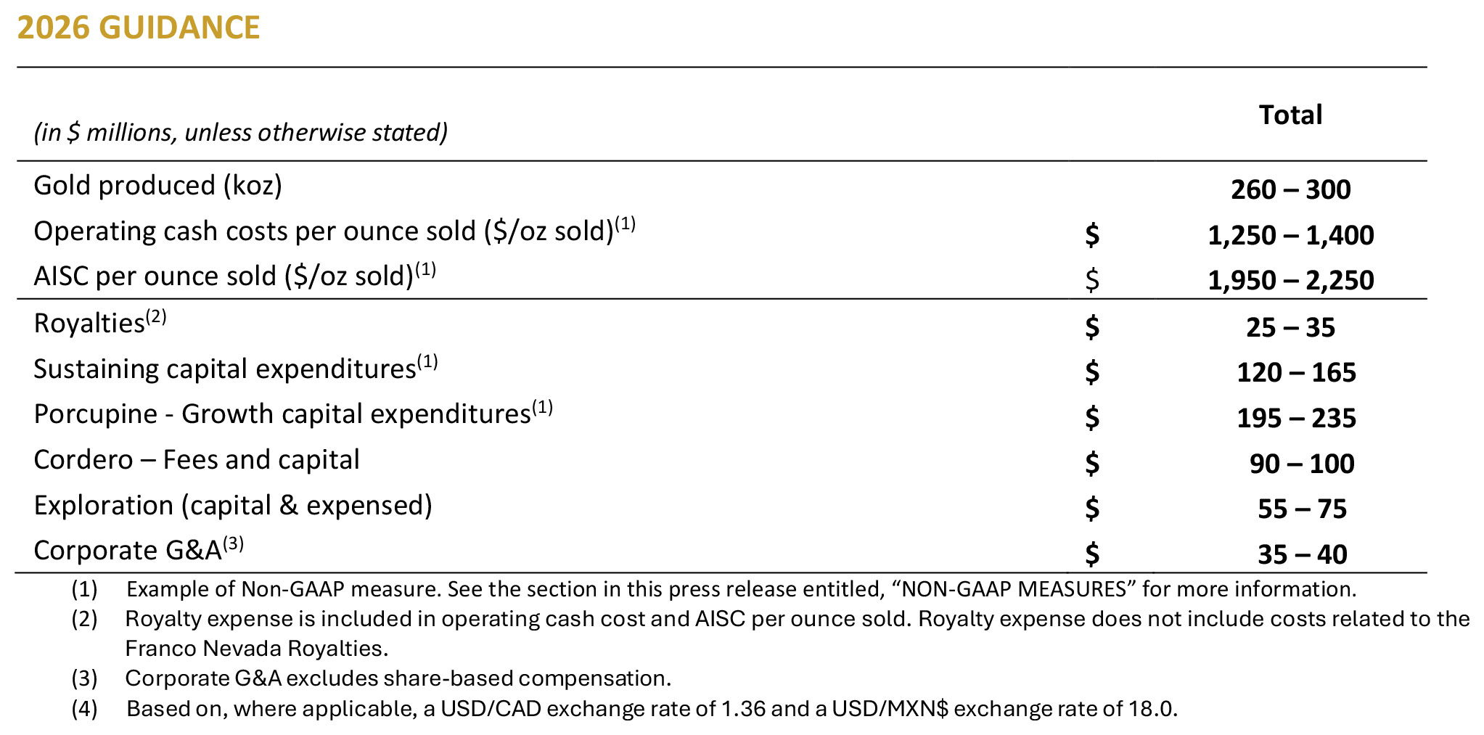The width and height of the screenshot is (1484, 735).
Task: Click the 1,950 – 2,250 AISC value
Action: click(x=1290, y=280)
